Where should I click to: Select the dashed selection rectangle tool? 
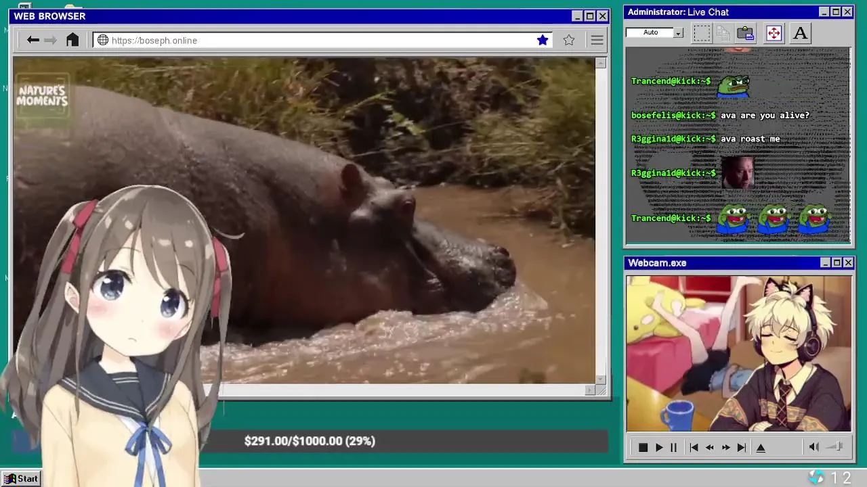coord(702,33)
